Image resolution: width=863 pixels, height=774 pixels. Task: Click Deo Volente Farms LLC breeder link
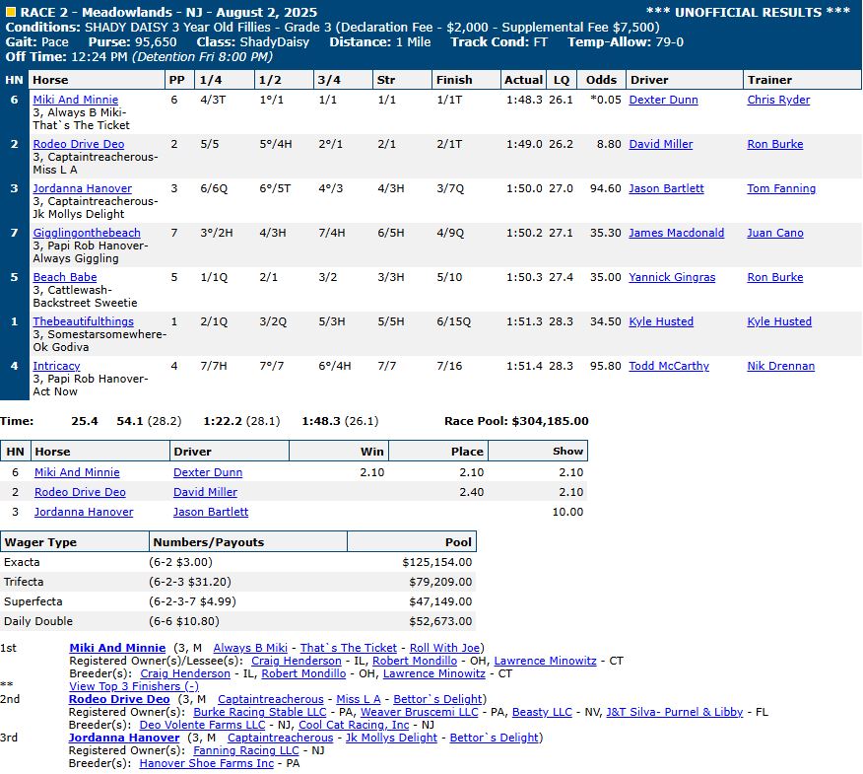coord(202,725)
